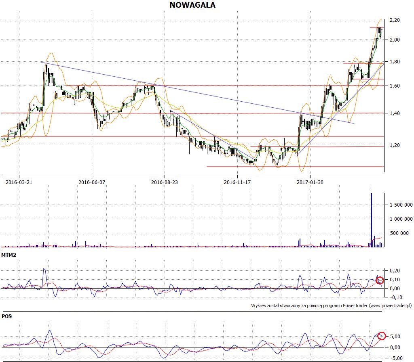This screenshot has height=362, width=414.
Task: Click the tallest volume spike bar
Action: coord(372,220)
